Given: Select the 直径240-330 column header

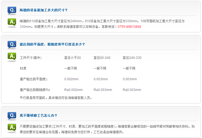Looking at the screenshot, I should click(x=132, y=58).
